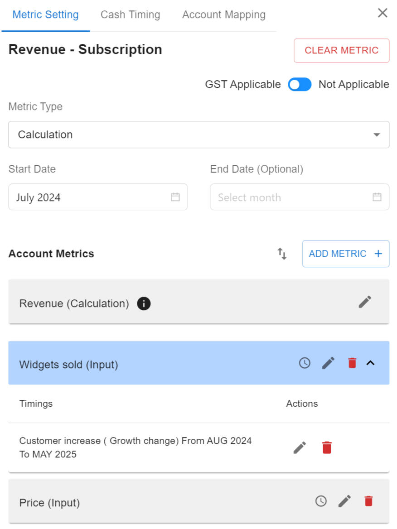Image resolution: width=397 pixels, height=529 pixels.
Task: Switch to the Account Mapping tab
Action: tap(223, 15)
